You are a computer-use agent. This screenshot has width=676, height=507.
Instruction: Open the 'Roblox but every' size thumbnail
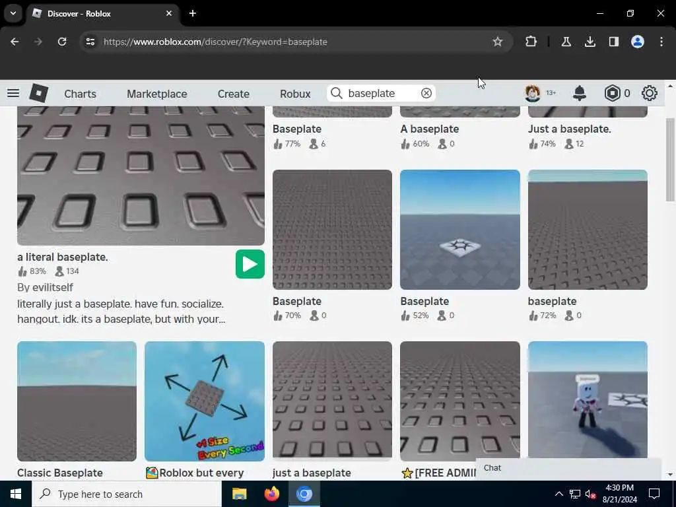[205, 401]
